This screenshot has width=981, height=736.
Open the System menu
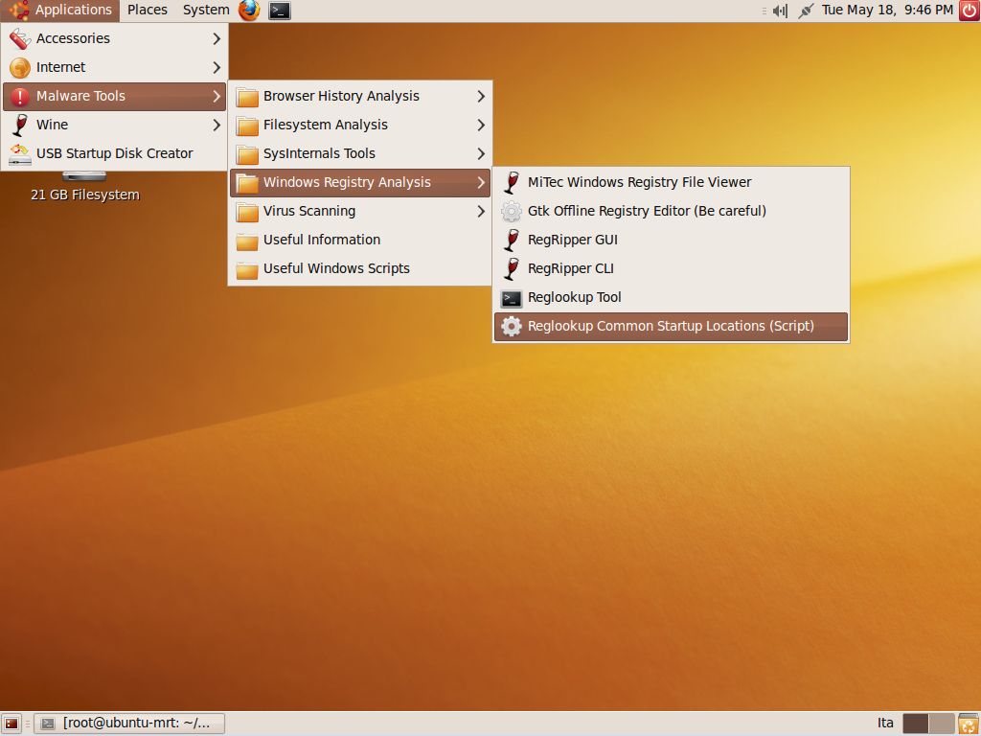coord(206,10)
